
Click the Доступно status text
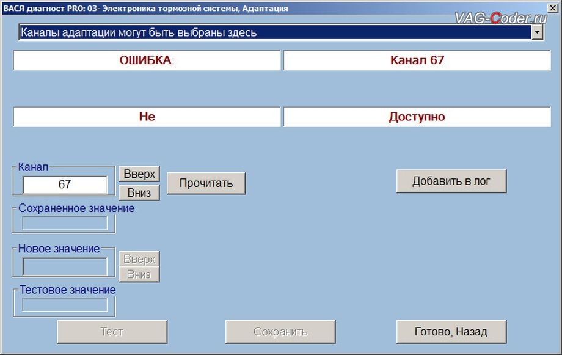[x=417, y=117]
